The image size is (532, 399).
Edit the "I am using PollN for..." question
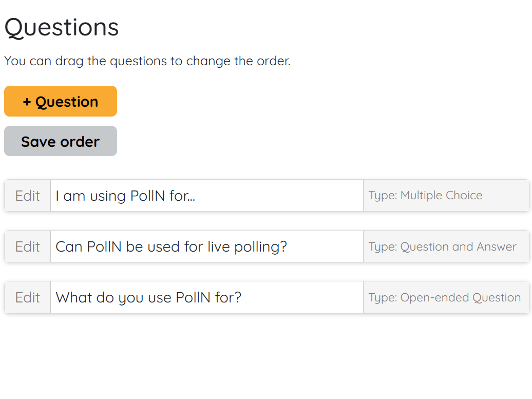[27, 196]
